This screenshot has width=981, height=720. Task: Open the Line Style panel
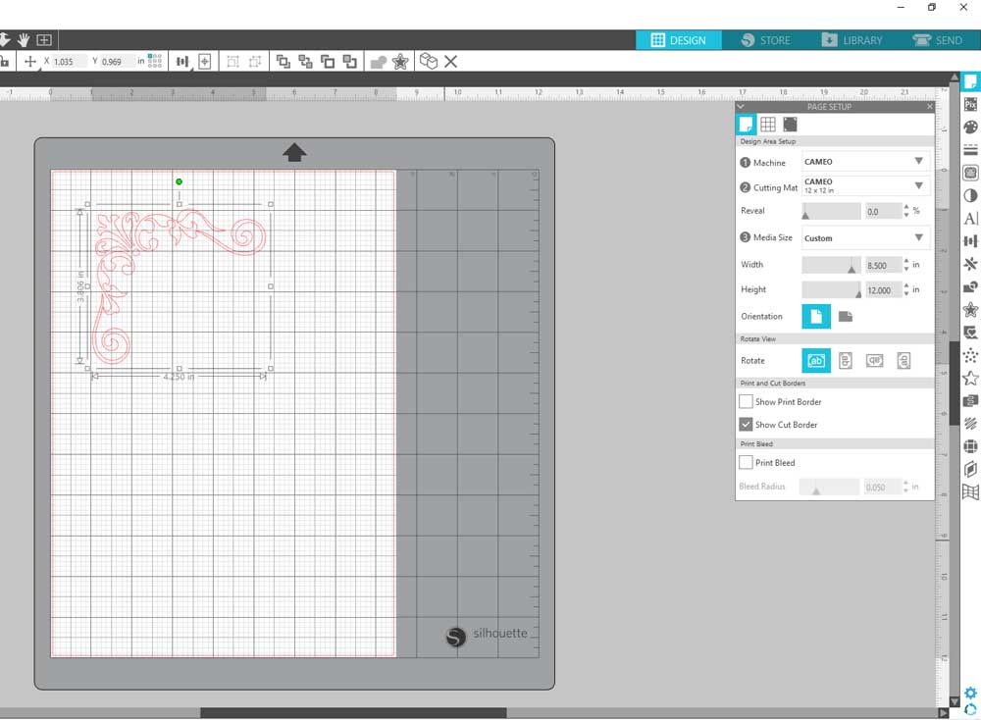tap(970, 150)
